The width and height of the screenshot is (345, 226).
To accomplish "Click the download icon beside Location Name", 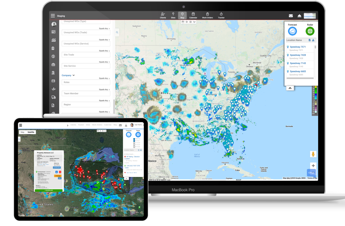I will coord(313,40).
